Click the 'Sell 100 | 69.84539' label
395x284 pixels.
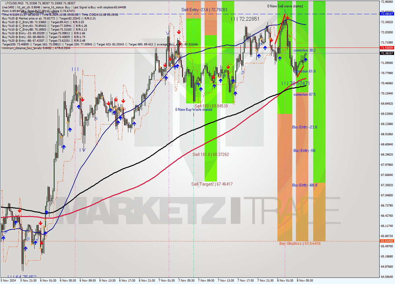click(x=211, y=106)
